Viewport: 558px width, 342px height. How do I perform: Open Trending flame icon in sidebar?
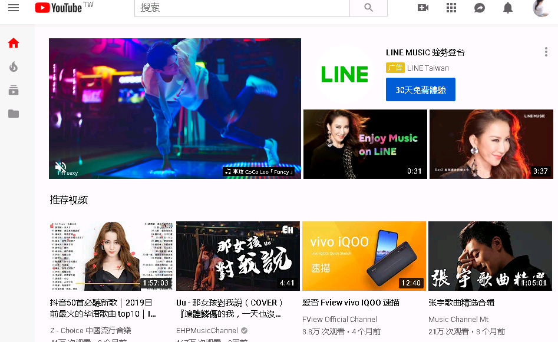coord(14,67)
